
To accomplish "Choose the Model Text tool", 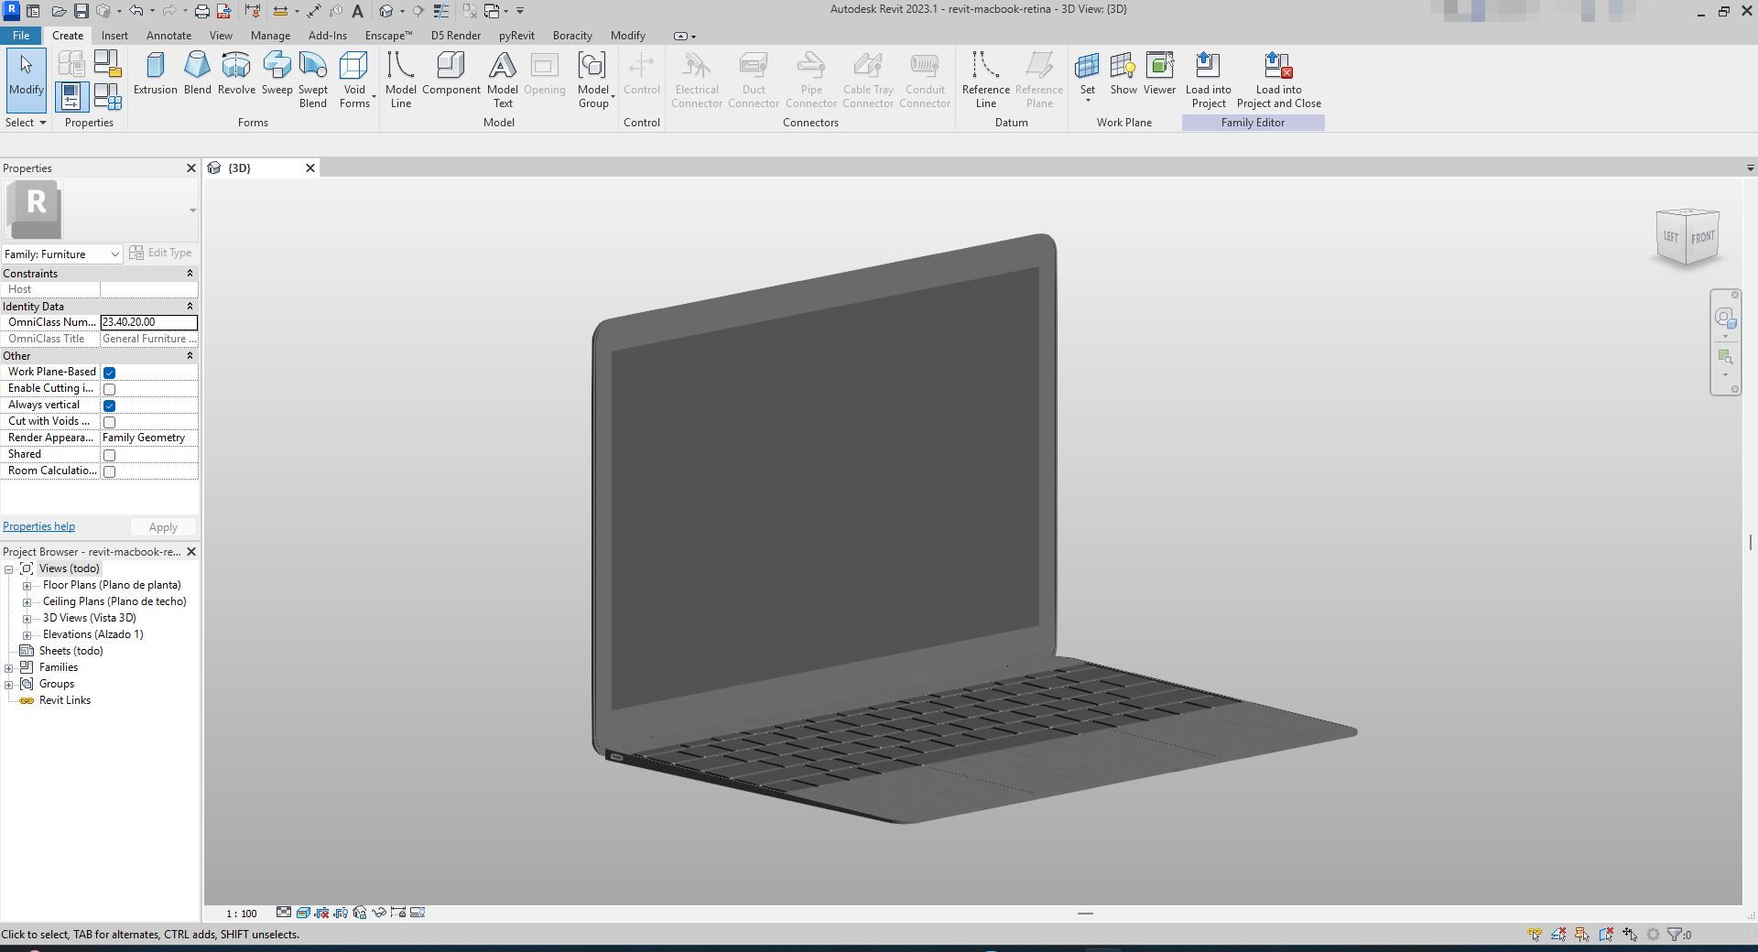I will tap(503, 80).
